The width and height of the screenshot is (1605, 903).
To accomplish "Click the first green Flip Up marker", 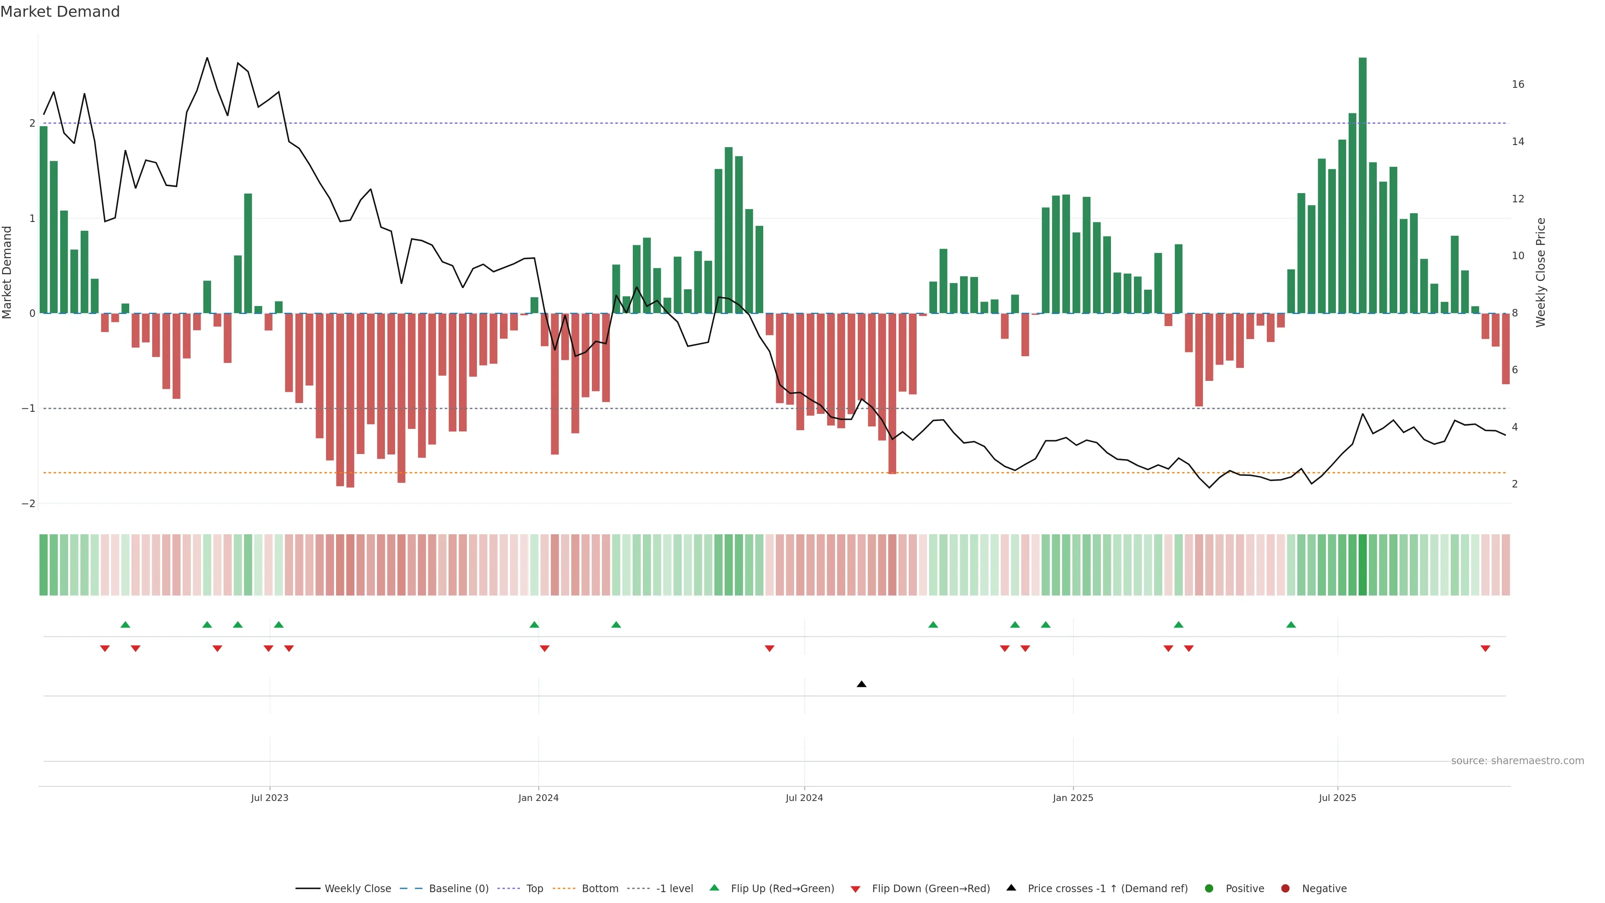I will (x=125, y=625).
